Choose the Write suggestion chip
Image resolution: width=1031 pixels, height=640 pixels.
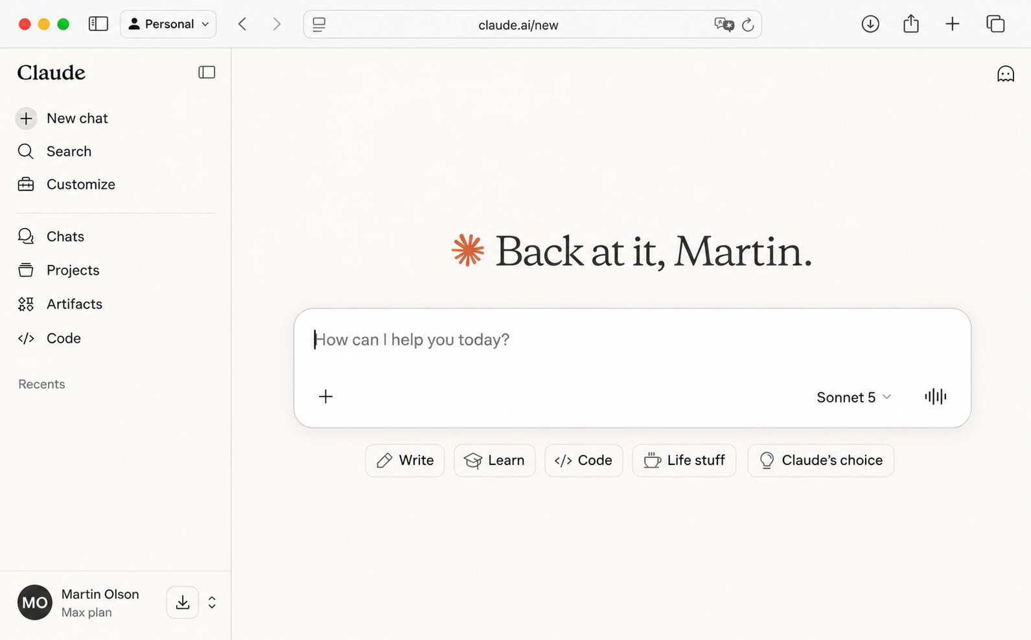[x=405, y=461]
